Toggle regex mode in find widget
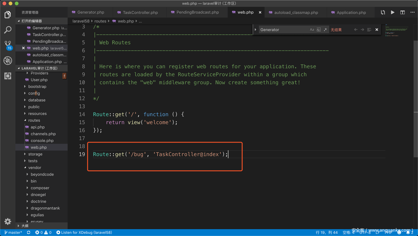The width and height of the screenshot is (418, 236). point(325,30)
